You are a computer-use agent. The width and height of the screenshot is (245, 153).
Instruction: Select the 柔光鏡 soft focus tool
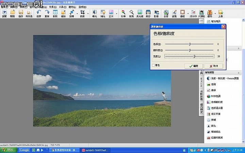tap(140, 14)
